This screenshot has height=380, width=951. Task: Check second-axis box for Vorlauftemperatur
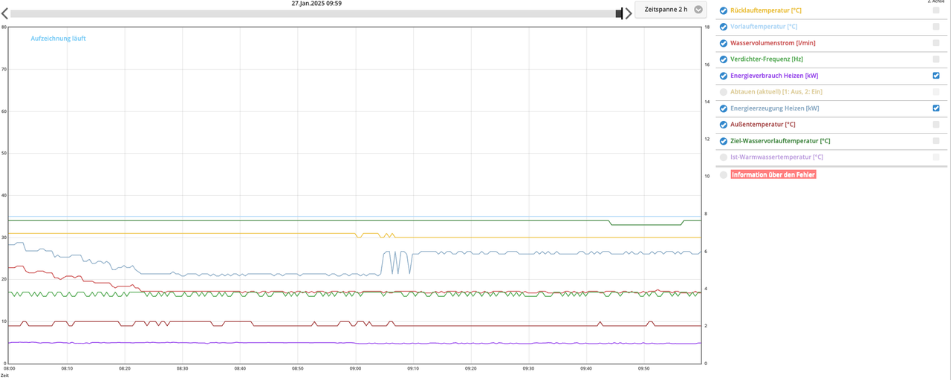click(x=936, y=27)
